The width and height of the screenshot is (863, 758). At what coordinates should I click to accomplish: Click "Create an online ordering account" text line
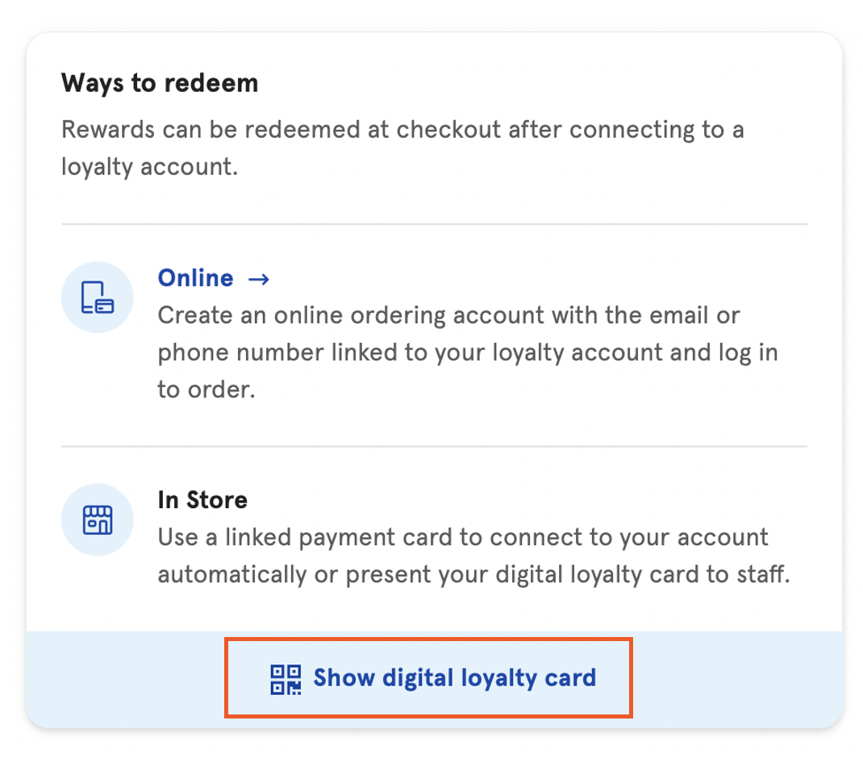coord(448,315)
